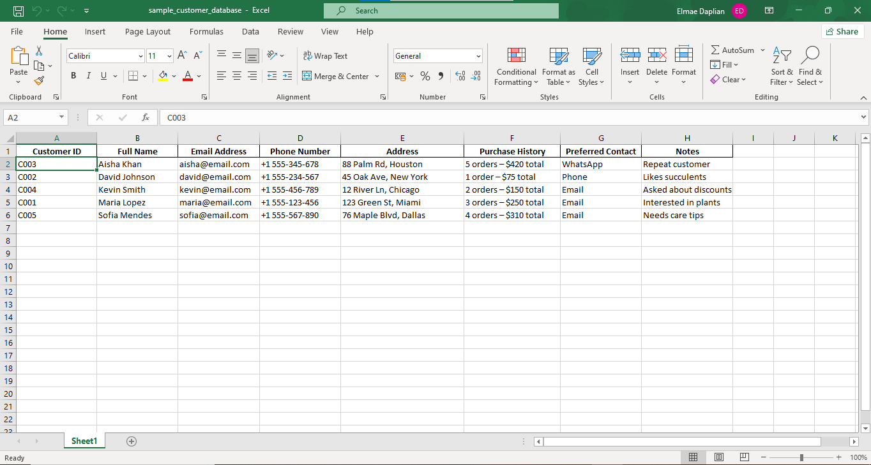The height and width of the screenshot is (465, 871).
Task: Apply red font color
Action: 188,76
